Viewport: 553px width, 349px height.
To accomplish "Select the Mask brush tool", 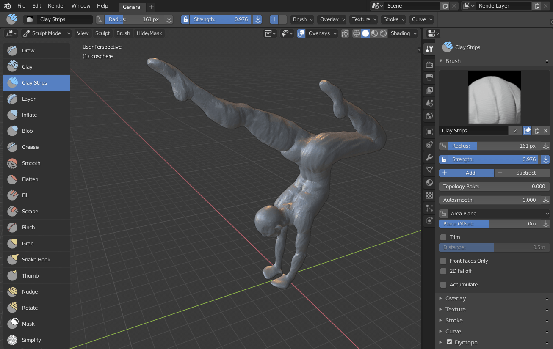I will click(28, 324).
